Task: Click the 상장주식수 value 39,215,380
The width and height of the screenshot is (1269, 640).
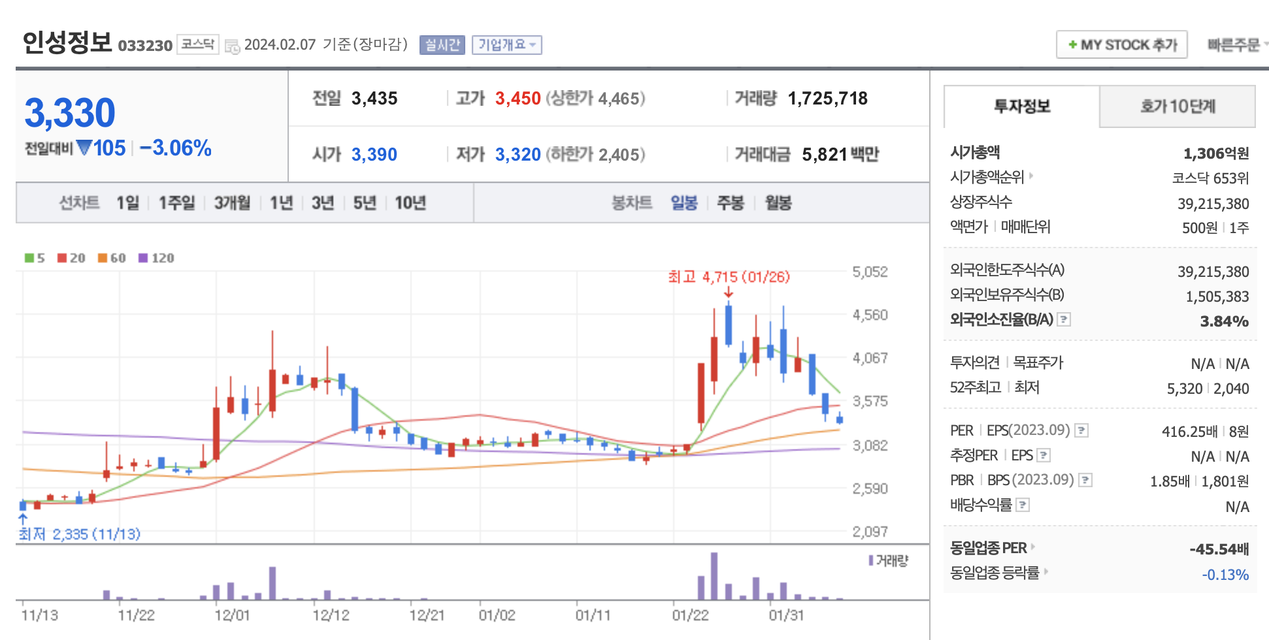Action: [1213, 204]
